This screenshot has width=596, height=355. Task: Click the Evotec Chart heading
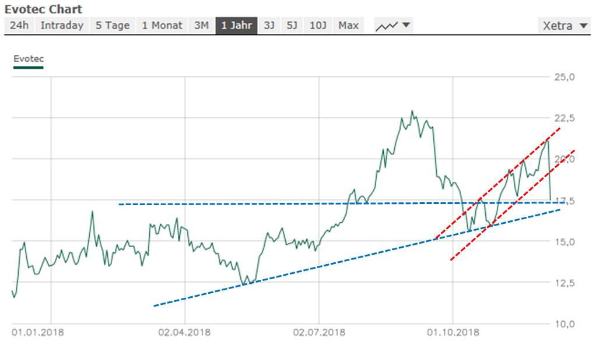(44, 10)
